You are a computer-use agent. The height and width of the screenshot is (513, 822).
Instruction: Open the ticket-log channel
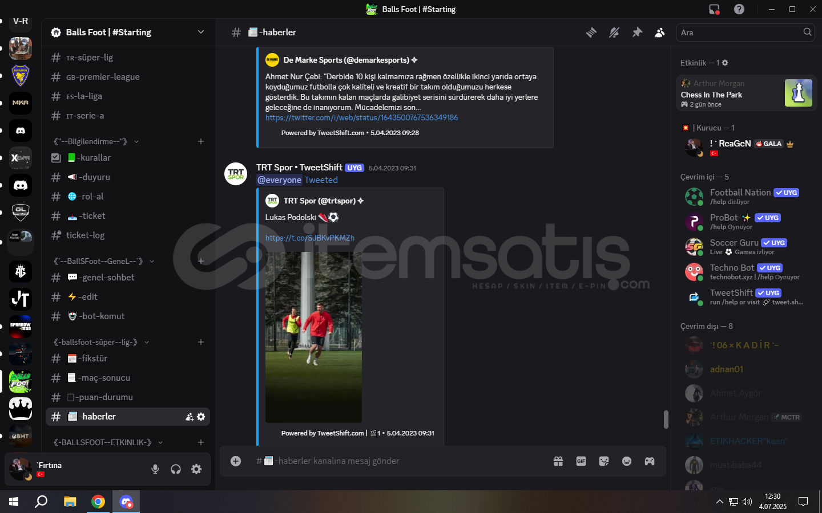(x=128, y=235)
